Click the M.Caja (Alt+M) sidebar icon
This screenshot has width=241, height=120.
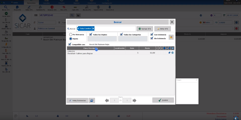6,38
